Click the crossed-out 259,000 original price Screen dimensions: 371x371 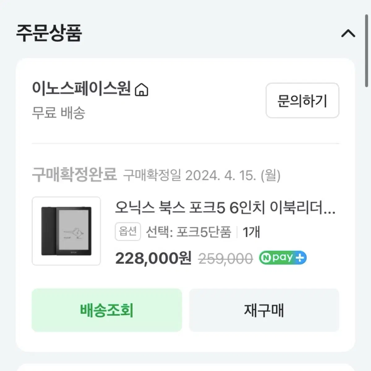click(x=225, y=258)
